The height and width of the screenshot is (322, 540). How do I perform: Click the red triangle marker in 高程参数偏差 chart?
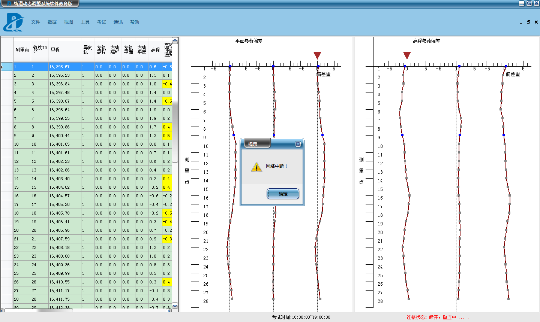[407, 55]
